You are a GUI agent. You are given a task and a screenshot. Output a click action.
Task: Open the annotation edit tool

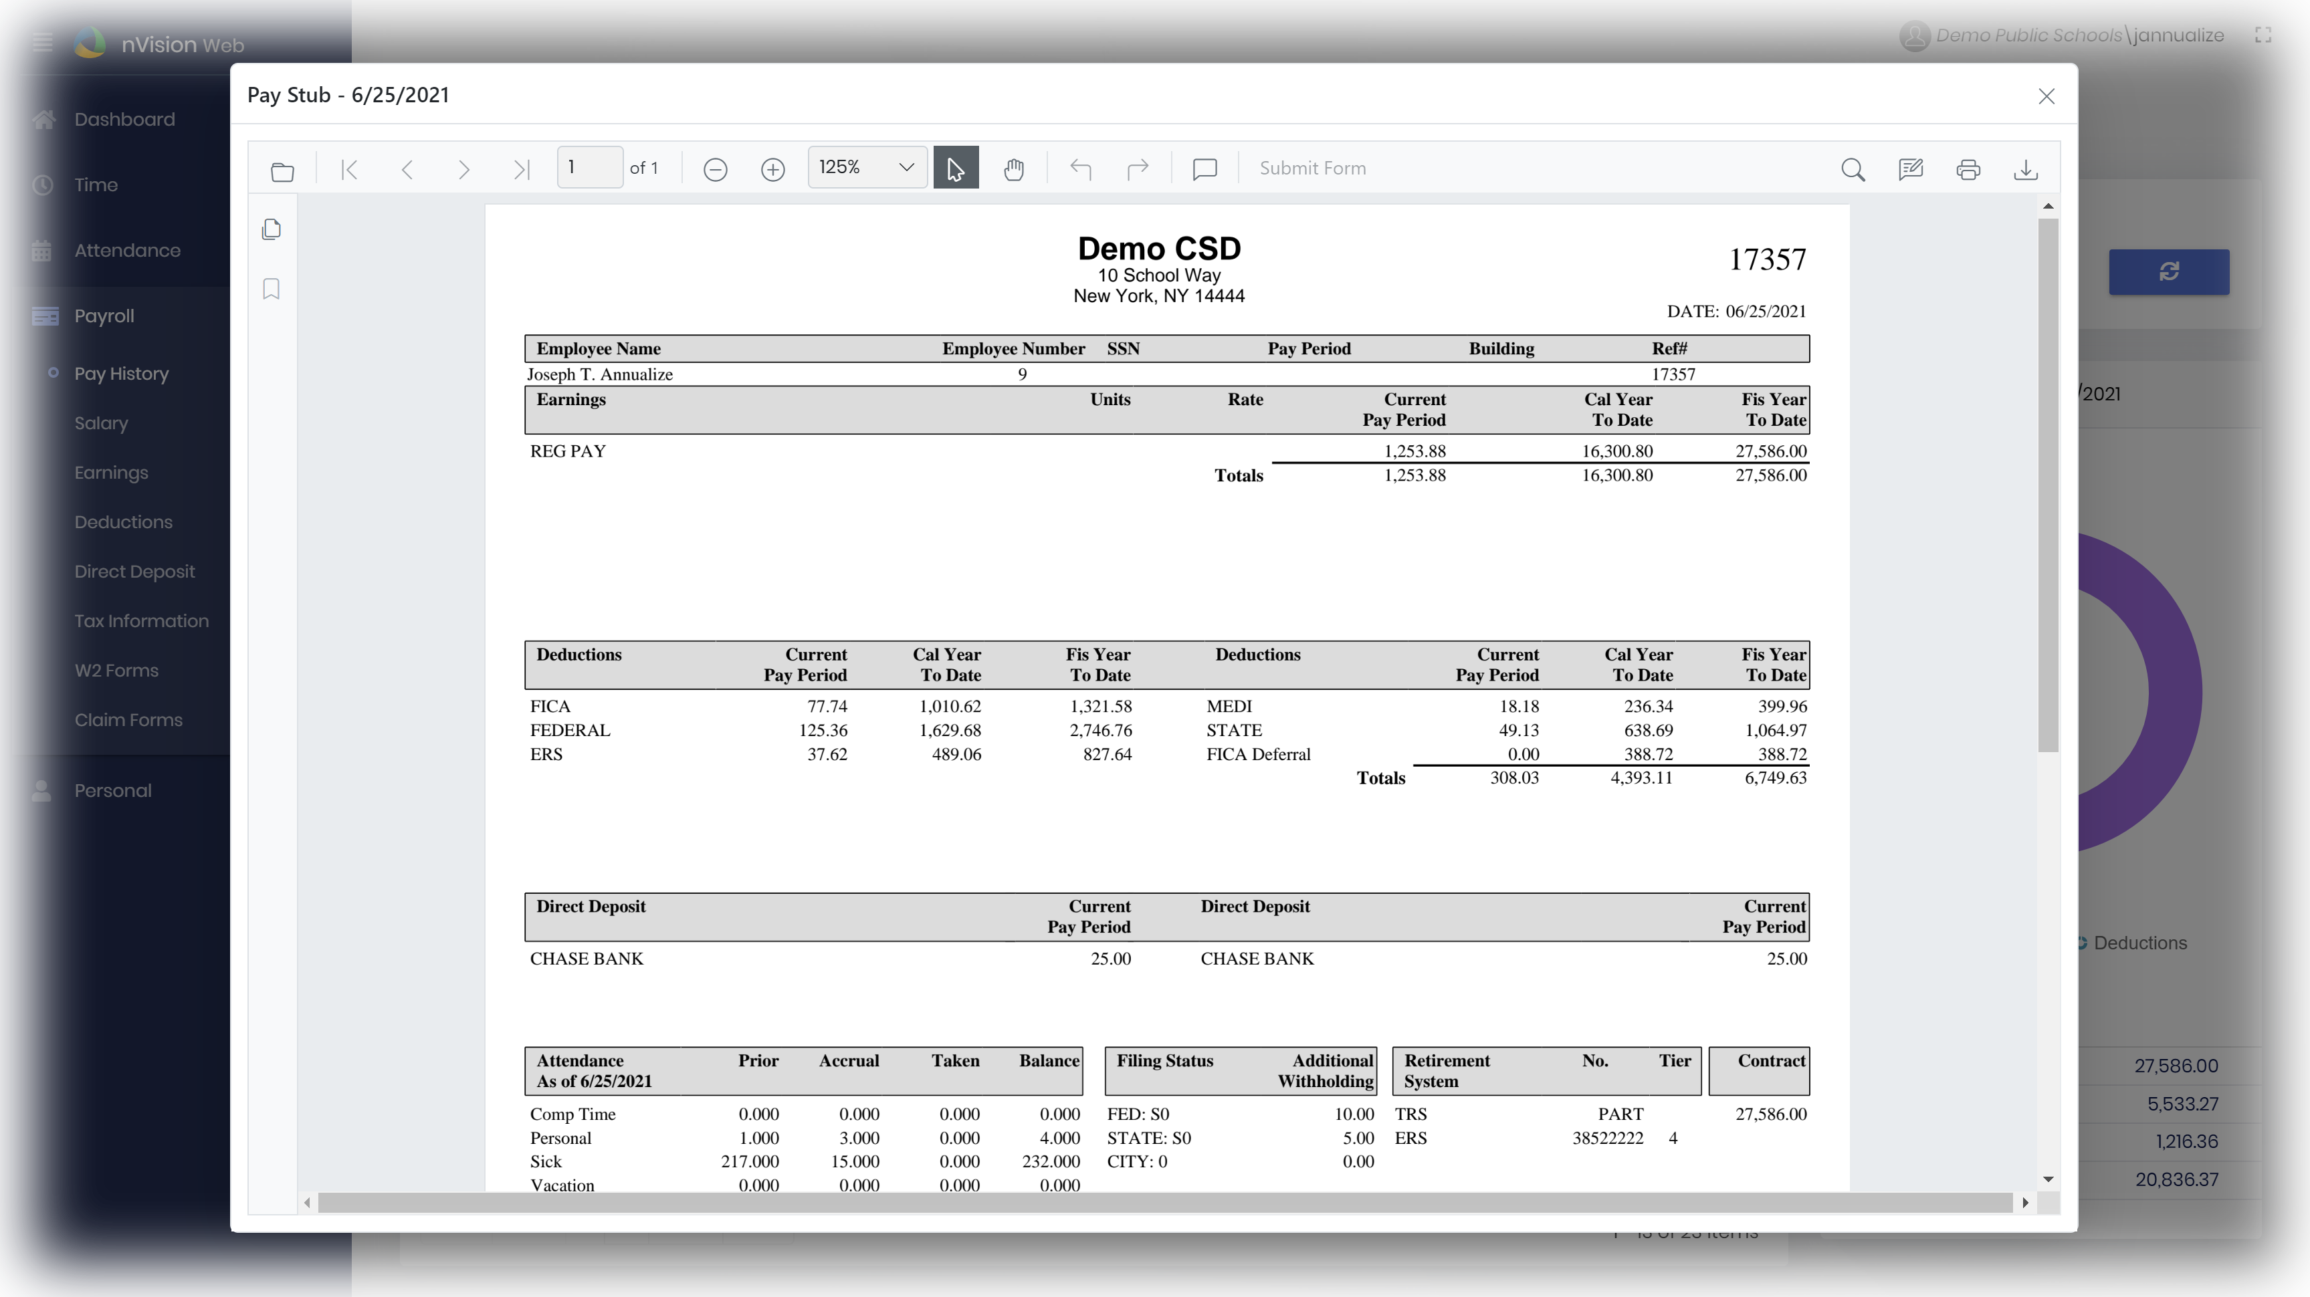1910,169
